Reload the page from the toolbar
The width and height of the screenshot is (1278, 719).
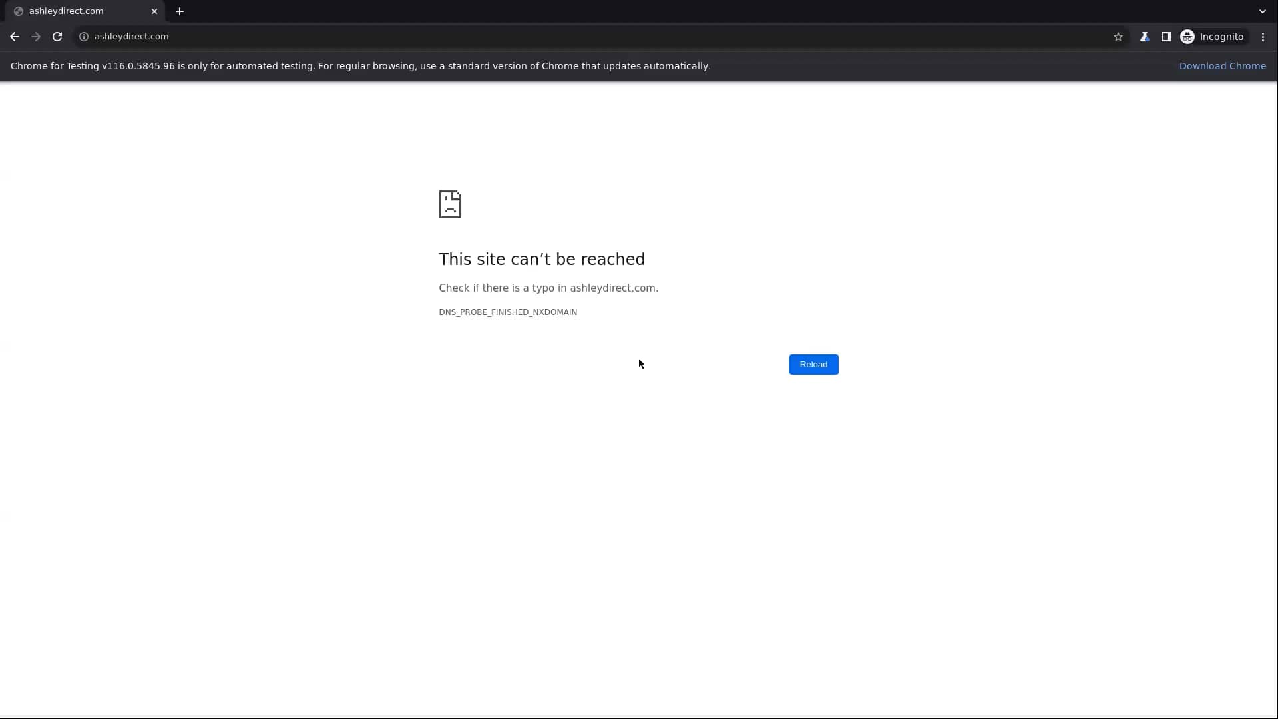[x=57, y=37]
